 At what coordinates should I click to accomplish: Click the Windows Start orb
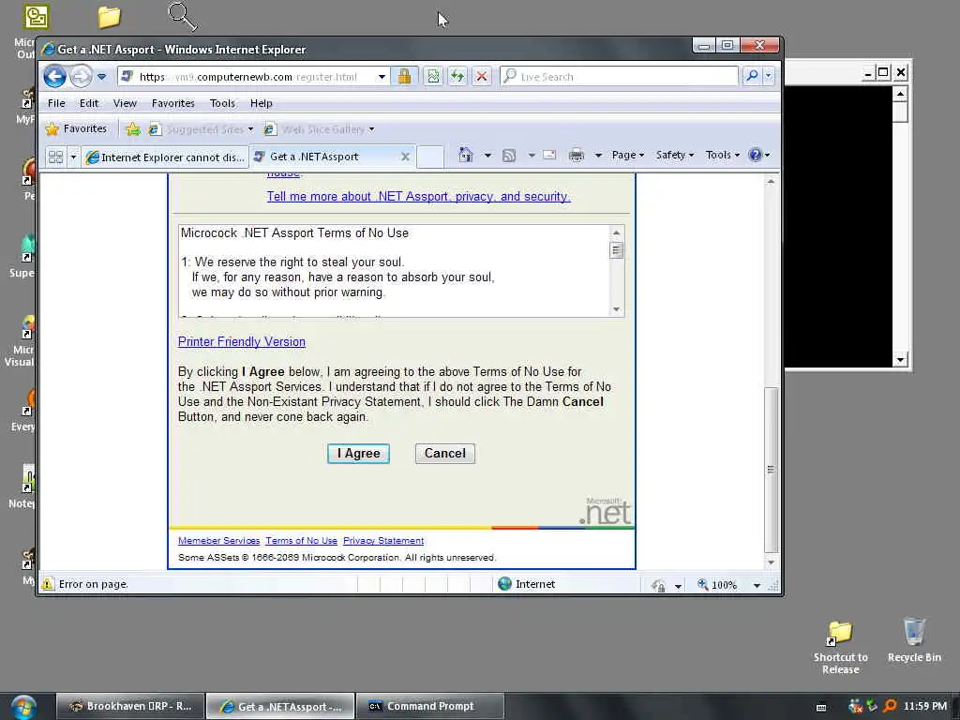[23, 707]
